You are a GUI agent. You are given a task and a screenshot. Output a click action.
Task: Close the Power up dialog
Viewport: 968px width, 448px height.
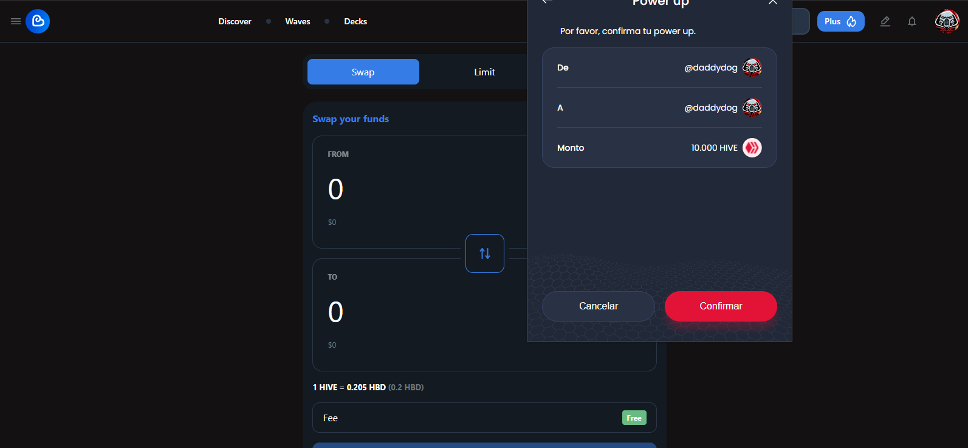[773, 2]
